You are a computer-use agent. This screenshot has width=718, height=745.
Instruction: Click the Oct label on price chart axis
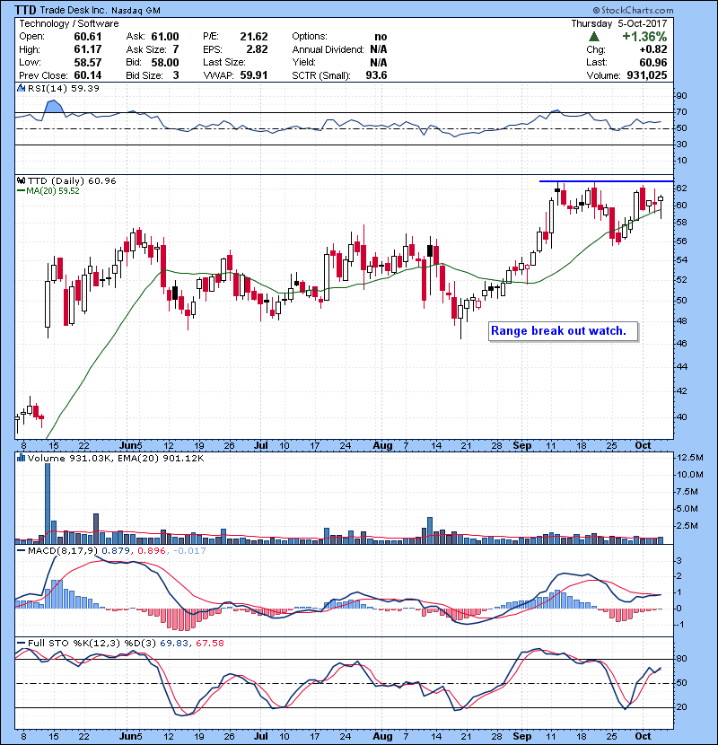pos(643,446)
